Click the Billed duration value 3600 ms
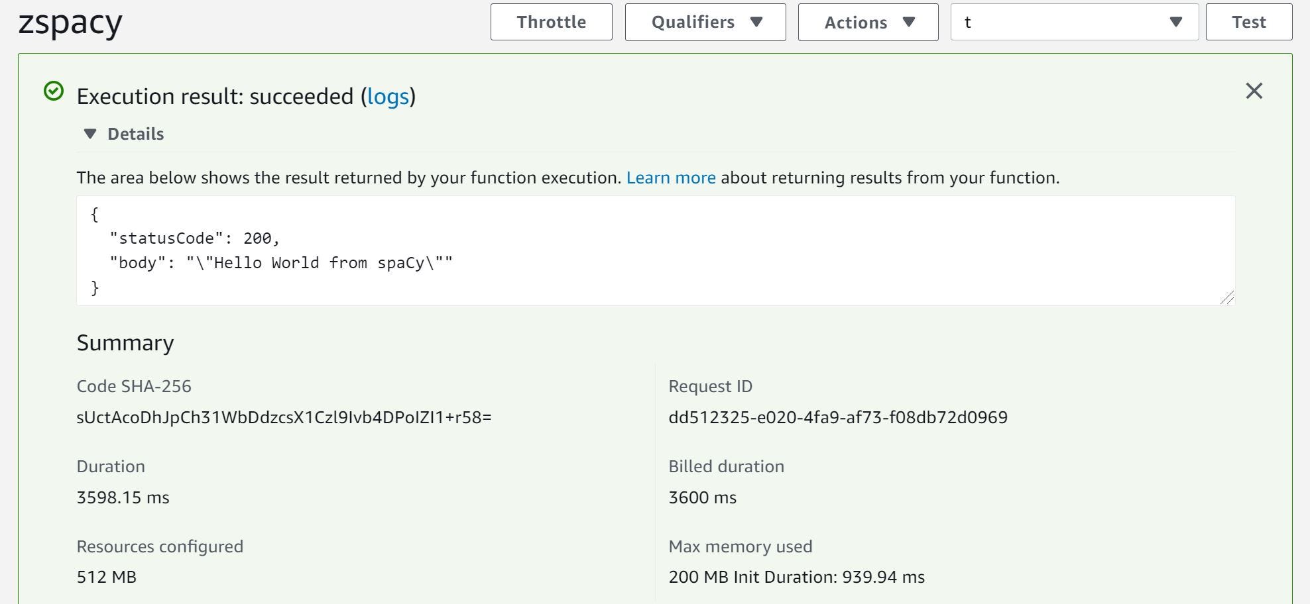 coord(702,497)
